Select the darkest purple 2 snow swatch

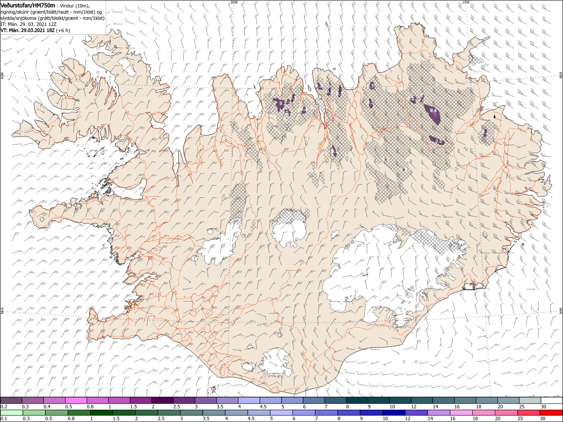point(163,400)
